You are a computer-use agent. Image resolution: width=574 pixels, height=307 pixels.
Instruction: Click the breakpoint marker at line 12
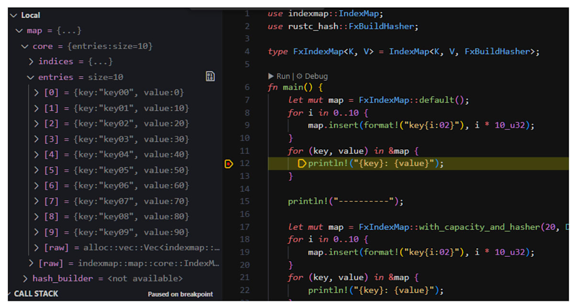click(229, 164)
